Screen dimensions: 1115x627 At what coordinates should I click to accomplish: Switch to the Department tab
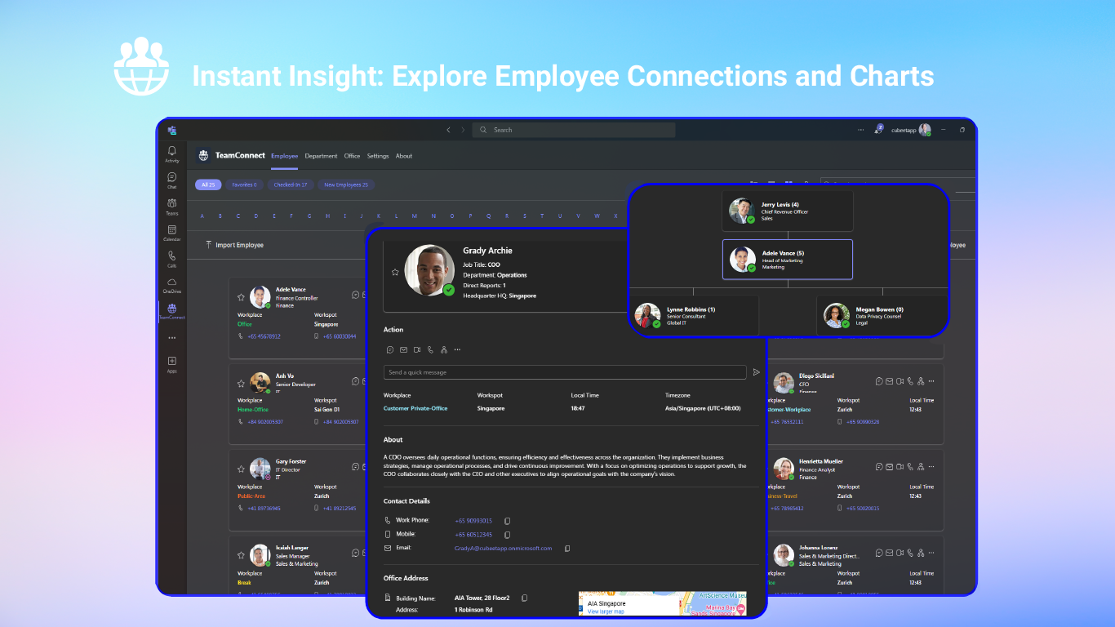[321, 156]
